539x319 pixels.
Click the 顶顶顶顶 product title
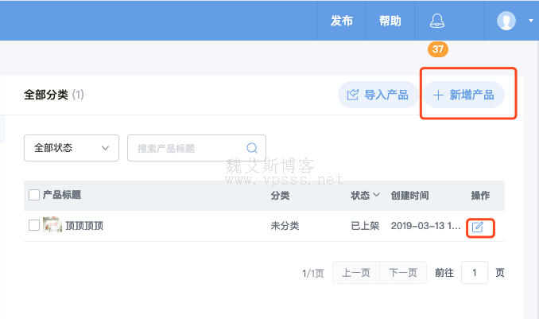[x=84, y=226]
